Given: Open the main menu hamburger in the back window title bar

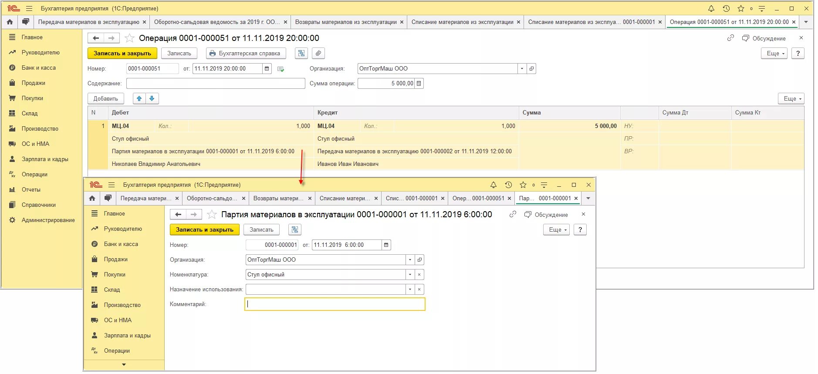Looking at the screenshot, I should (29, 8).
